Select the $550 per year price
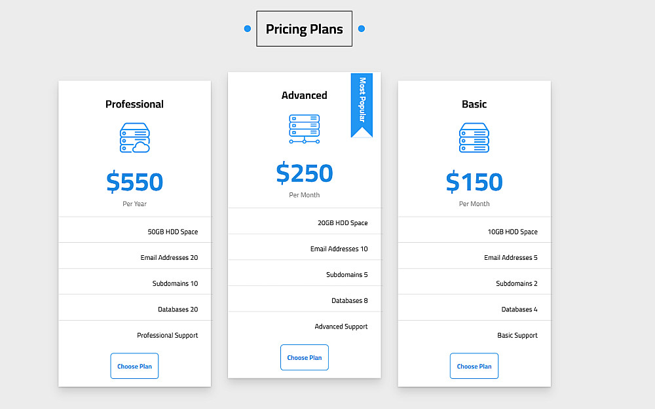The width and height of the screenshot is (655, 409). click(134, 182)
